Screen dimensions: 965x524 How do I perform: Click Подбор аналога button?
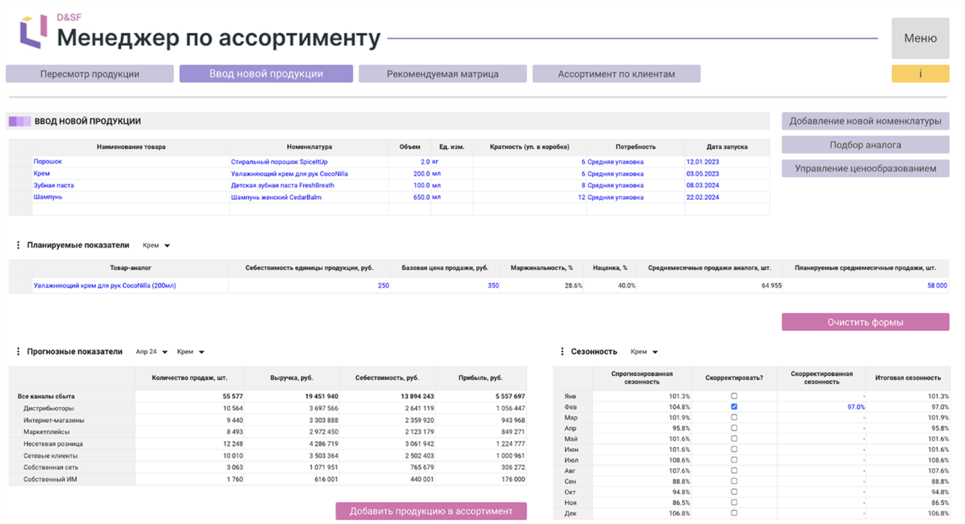[865, 145]
